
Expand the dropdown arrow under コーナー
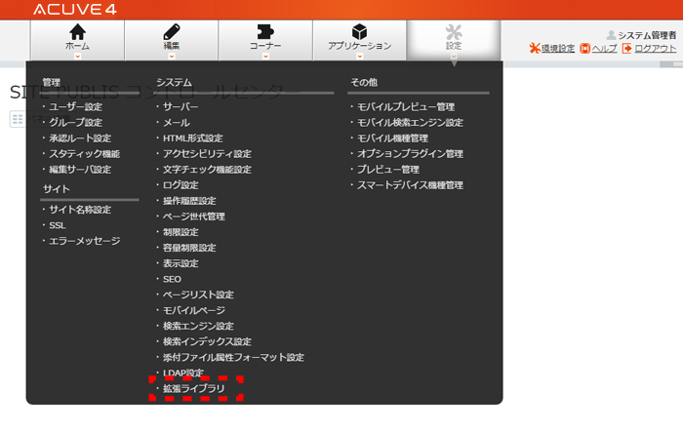(265, 57)
